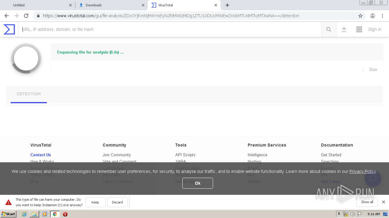Open the media player taskbar icon
Image resolution: width=389 pixels, height=218 pixels.
tap(45, 214)
